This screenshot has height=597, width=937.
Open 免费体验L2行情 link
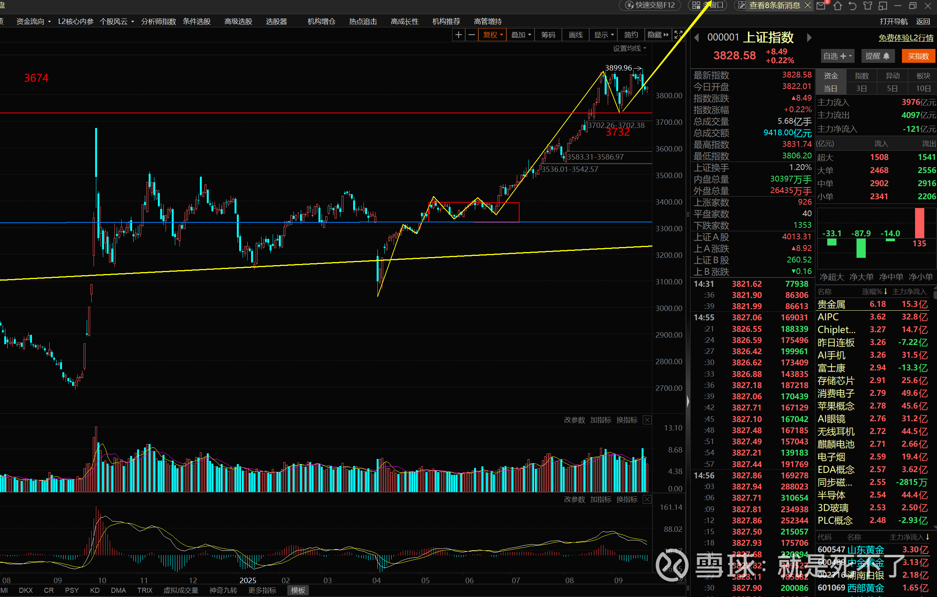905,38
